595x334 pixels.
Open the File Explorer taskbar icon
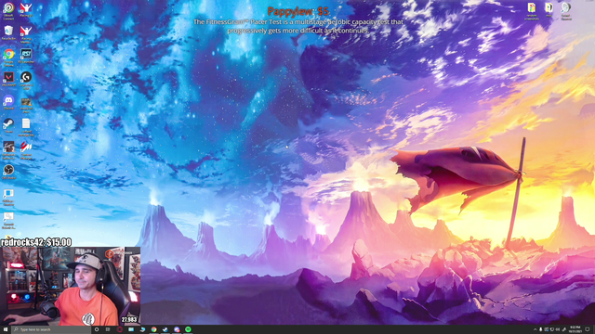pyautogui.click(x=131, y=329)
